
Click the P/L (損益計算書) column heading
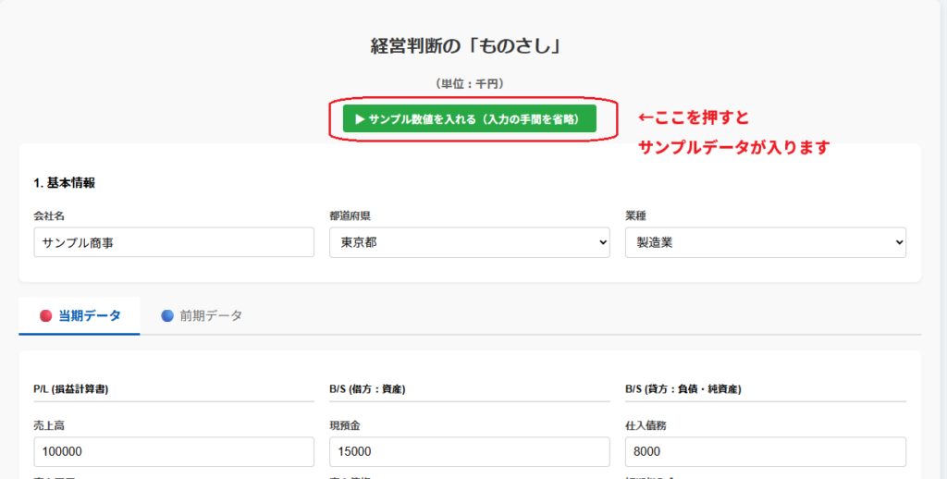[x=70, y=389]
